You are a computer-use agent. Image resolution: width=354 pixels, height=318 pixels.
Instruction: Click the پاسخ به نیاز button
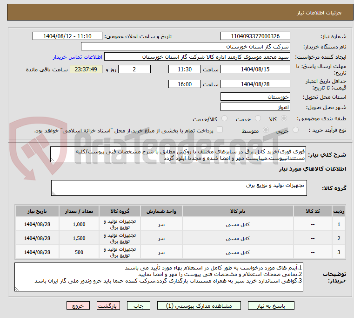point(271,305)
